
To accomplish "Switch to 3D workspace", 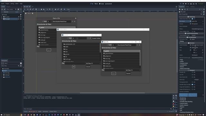I will pos(96,4).
